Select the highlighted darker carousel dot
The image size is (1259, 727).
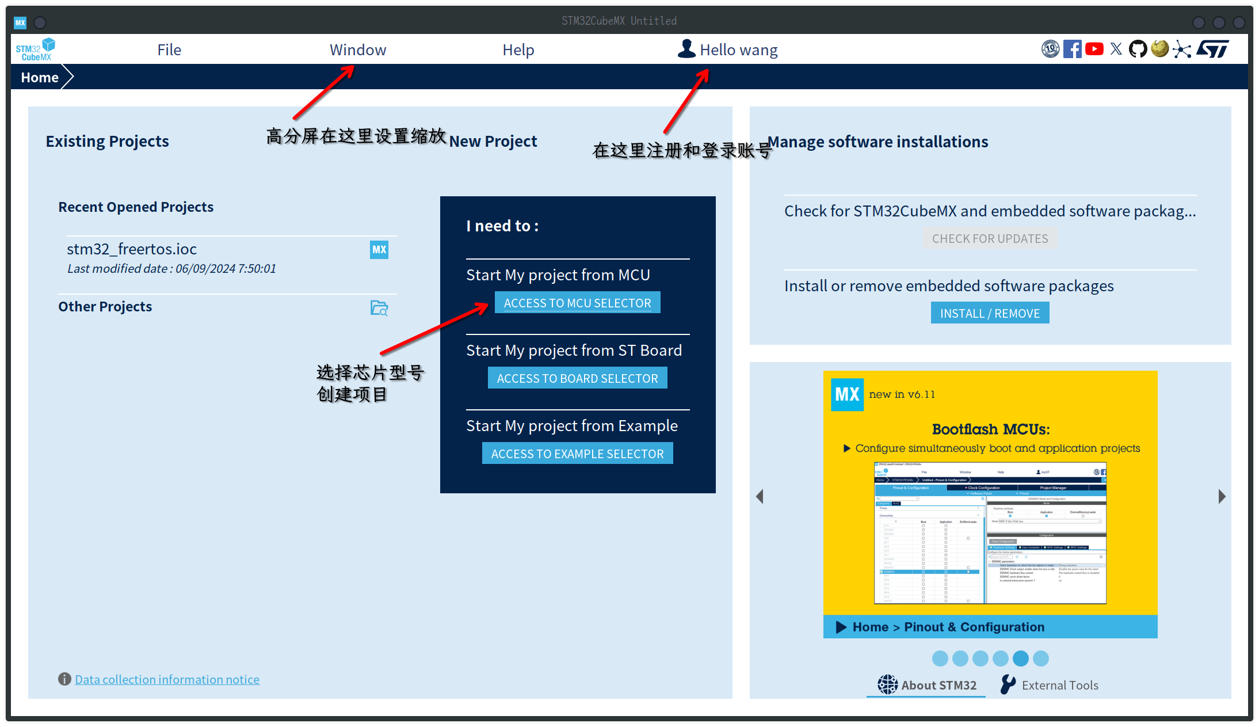pos(1021,659)
